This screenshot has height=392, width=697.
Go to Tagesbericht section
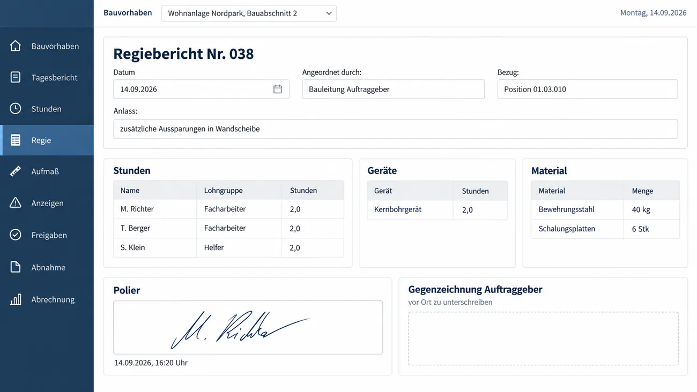[x=47, y=77]
